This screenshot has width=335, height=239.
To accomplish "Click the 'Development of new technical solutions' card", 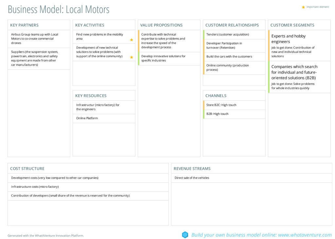I will pos(104,52).
